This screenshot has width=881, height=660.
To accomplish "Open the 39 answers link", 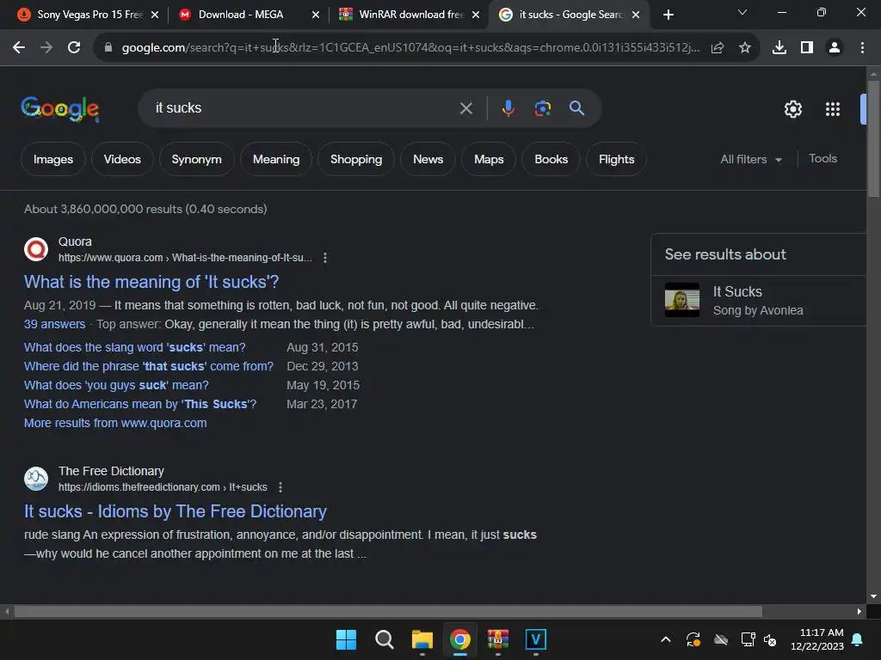I will click(x=54, y=324).
